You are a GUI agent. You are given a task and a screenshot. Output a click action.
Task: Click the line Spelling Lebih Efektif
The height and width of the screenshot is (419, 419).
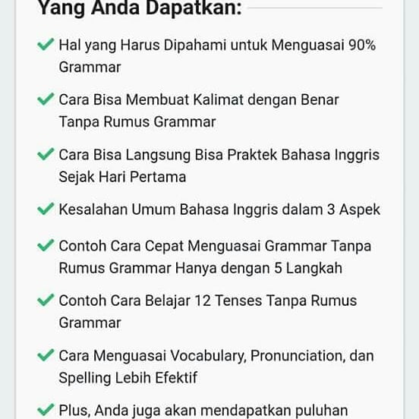(128, 378)
